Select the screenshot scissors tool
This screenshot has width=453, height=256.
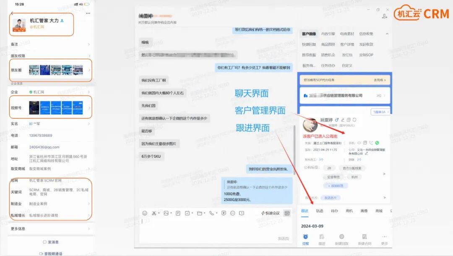154,213
